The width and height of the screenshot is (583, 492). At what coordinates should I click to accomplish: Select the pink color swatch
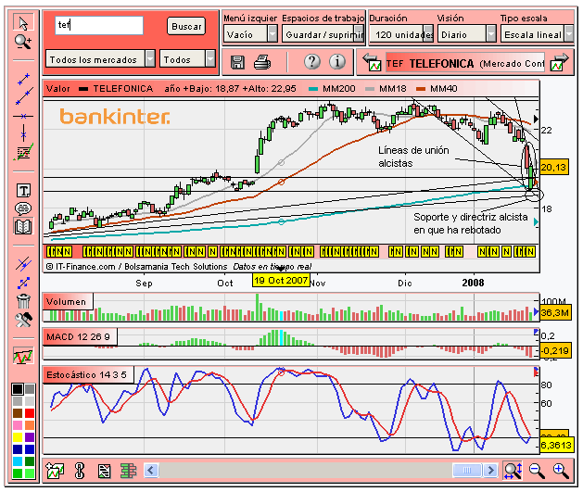[x=18, y=424]
